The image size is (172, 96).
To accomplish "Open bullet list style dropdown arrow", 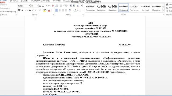I will (x=59, y=6).
